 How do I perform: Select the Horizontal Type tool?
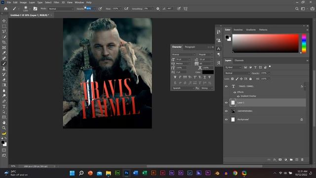click(x=4, y=106)
